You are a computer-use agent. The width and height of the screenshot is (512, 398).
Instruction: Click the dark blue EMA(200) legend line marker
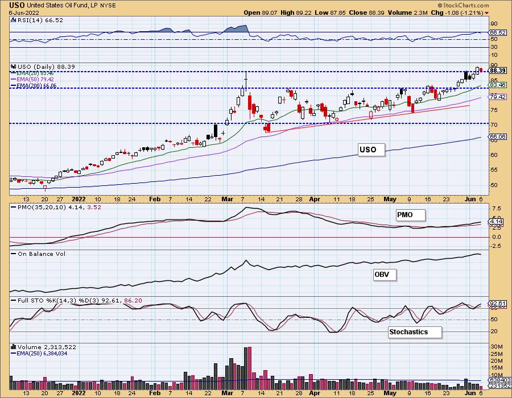coord(14,85)
